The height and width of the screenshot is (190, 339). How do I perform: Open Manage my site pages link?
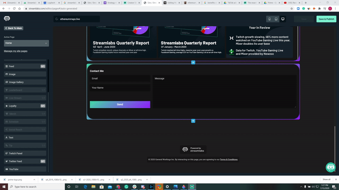16,51
